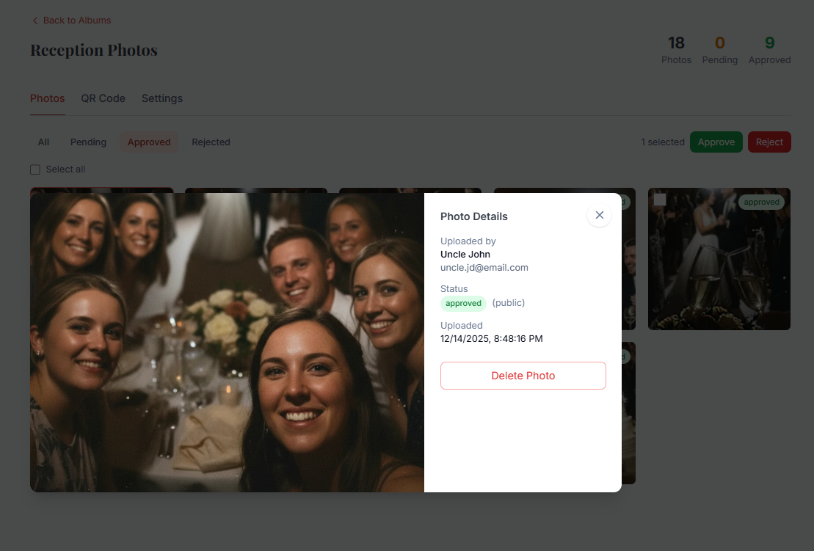Switch to the QR Code tab
This screenshot has height=551, width=814.
pos(103,98)
